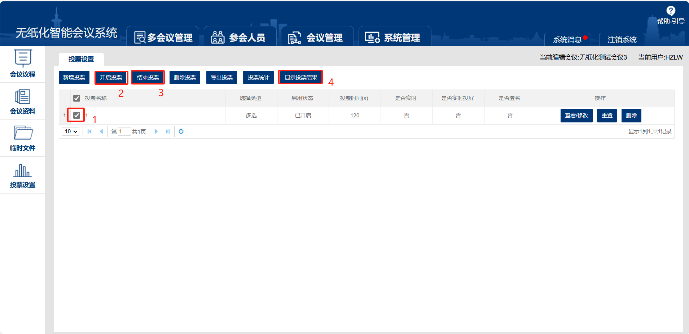Select the 投票设置 content tab

coord(81,59)
